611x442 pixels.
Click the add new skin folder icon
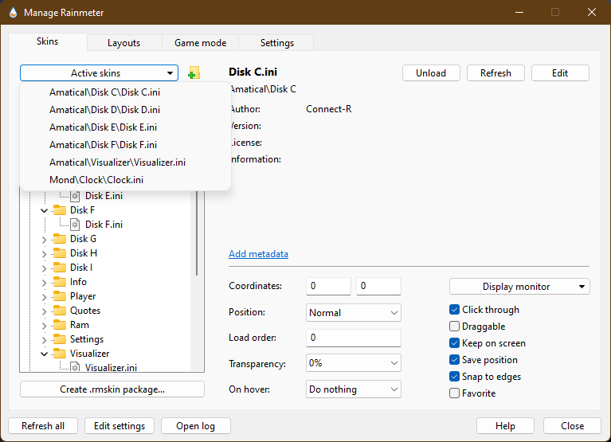[x=194, y=74]
